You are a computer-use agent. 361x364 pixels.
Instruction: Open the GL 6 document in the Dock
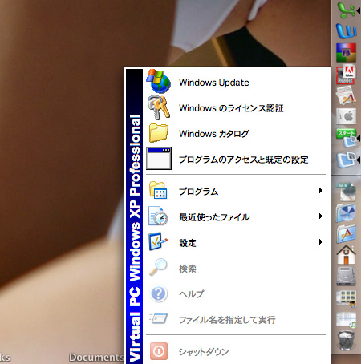click(x=346, y=192)
